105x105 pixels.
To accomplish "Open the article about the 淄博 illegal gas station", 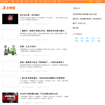I will tap(42, 62).
